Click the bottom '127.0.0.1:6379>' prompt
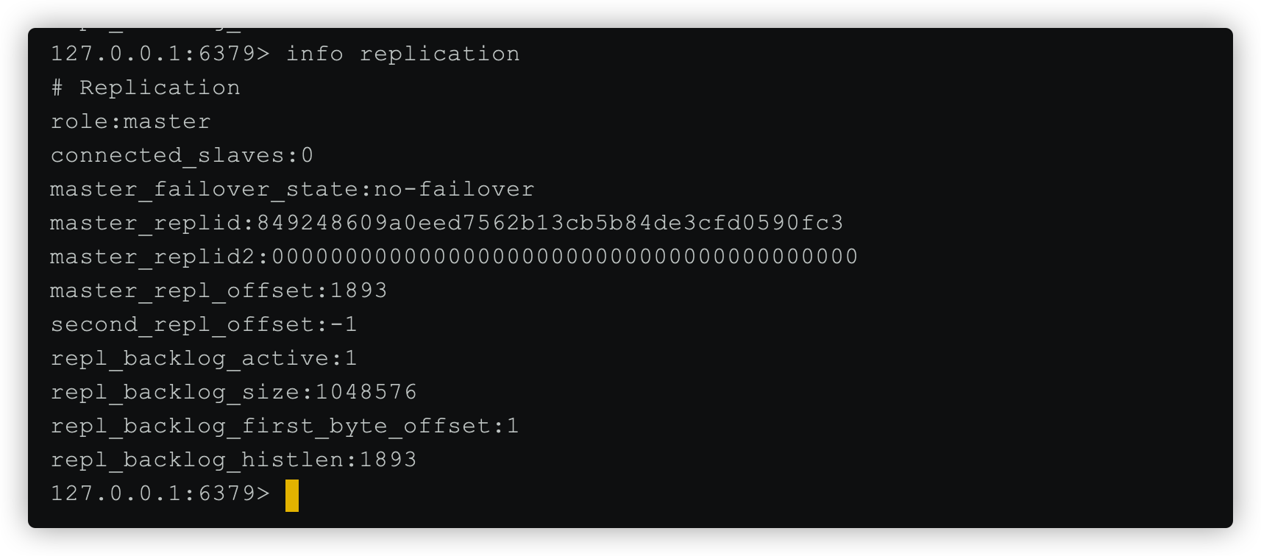The height and width of the screenshot is (556, 1261). pos(160,493)
